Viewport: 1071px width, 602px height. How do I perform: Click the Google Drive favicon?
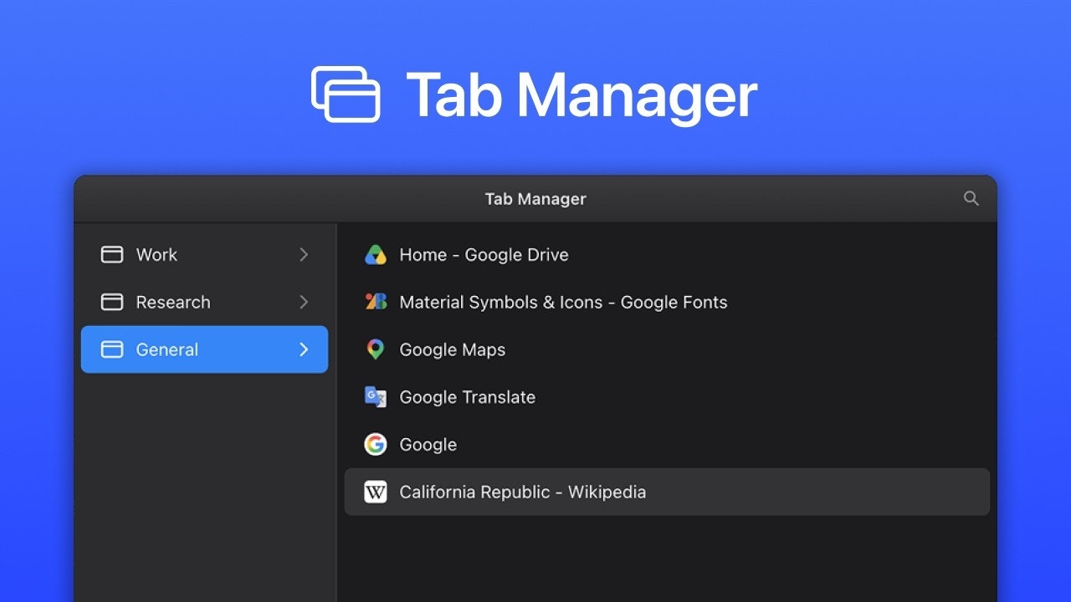[376, 255]
